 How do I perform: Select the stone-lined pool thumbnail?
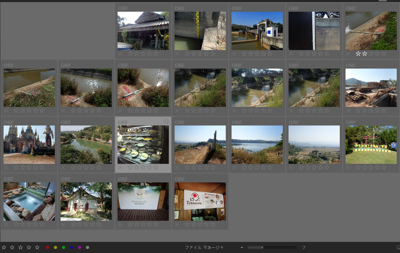(x=29, y=202)
